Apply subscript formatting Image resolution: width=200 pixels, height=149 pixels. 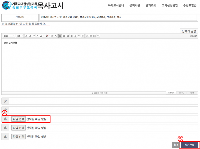pos(56,36)
